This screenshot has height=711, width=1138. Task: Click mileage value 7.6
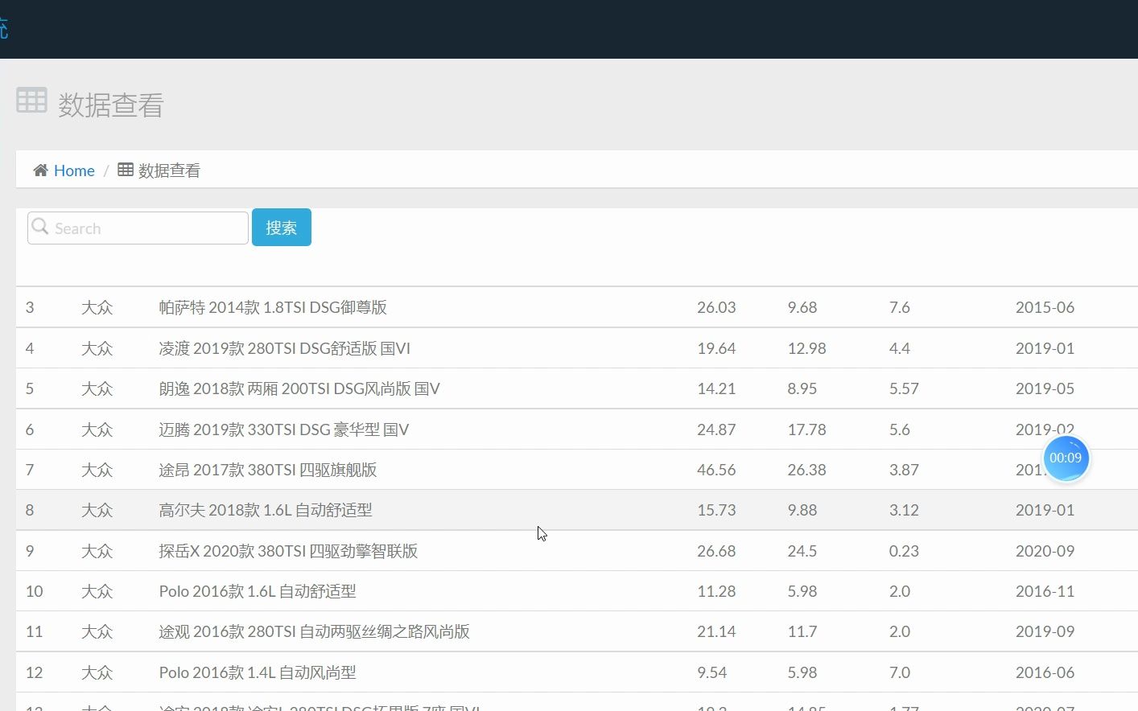900,307
